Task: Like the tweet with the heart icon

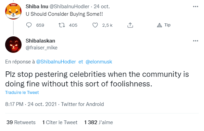Action: (x=95, y=25)
